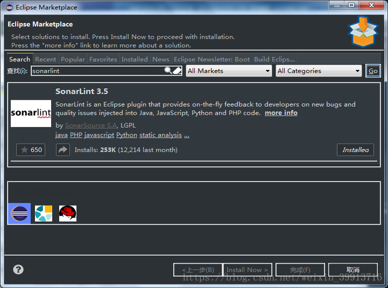The width and height of the screenshot is (388, 288).
Task: Open the All Categories dropdown
Action: (x=319, y=71)
